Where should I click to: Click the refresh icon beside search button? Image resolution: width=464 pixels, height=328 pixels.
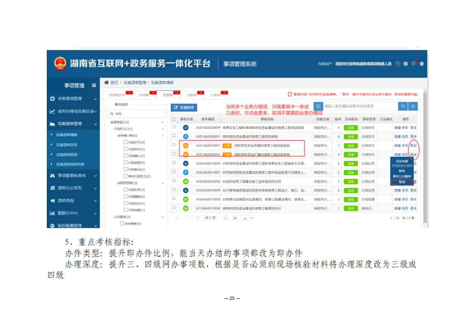413,106
